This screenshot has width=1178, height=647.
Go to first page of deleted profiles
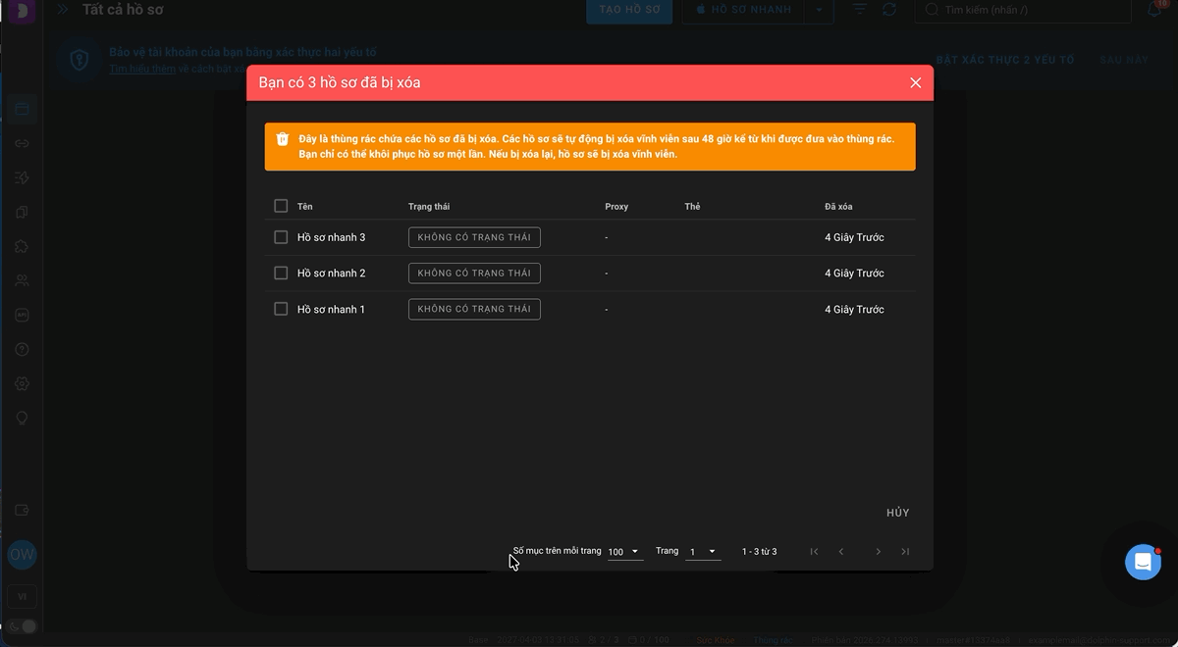(x=814, y=552)
